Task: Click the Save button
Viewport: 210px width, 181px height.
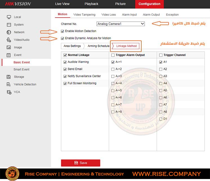Action: point(81,163)
